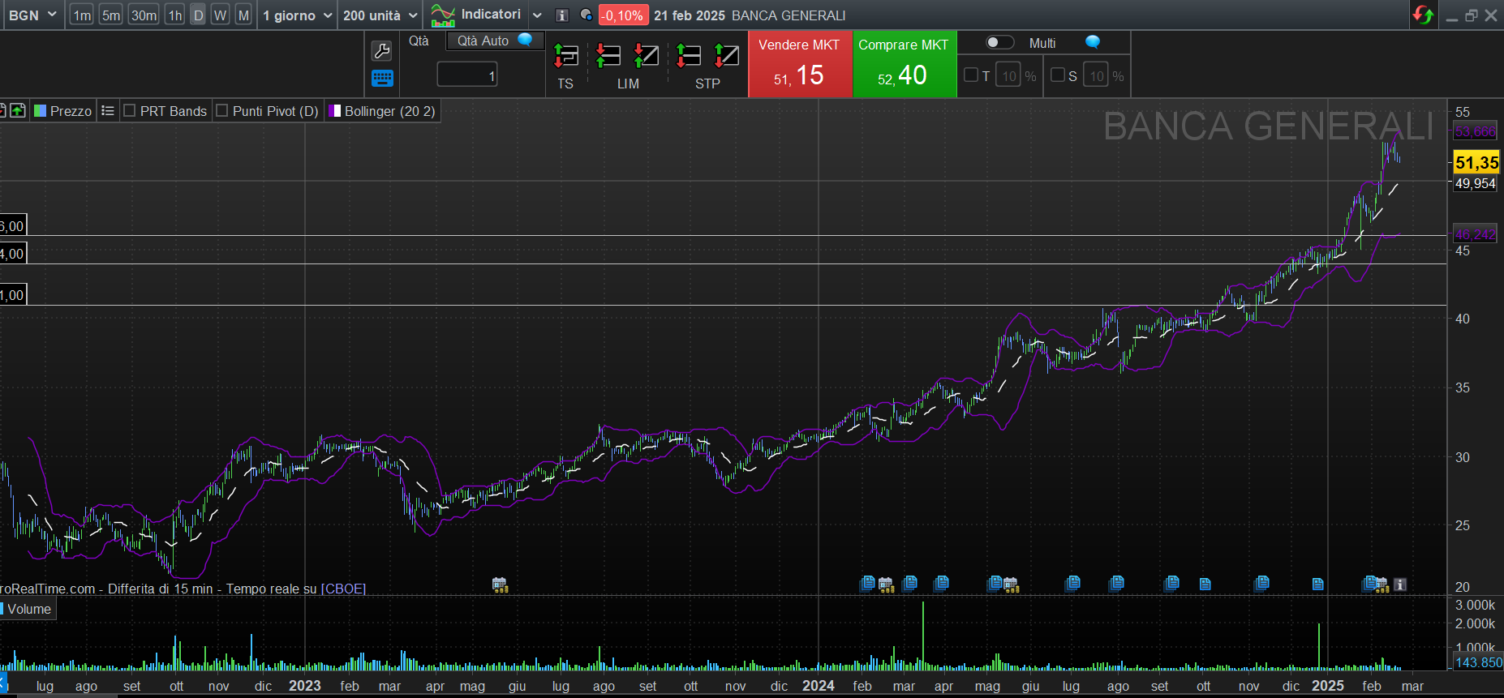Select the 5m timeframe
Viewport: 1504px width, 698px height.
[x=111, y=15]
